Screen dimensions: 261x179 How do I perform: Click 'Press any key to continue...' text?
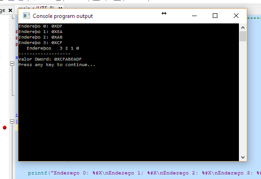click(x=57, y=65)
